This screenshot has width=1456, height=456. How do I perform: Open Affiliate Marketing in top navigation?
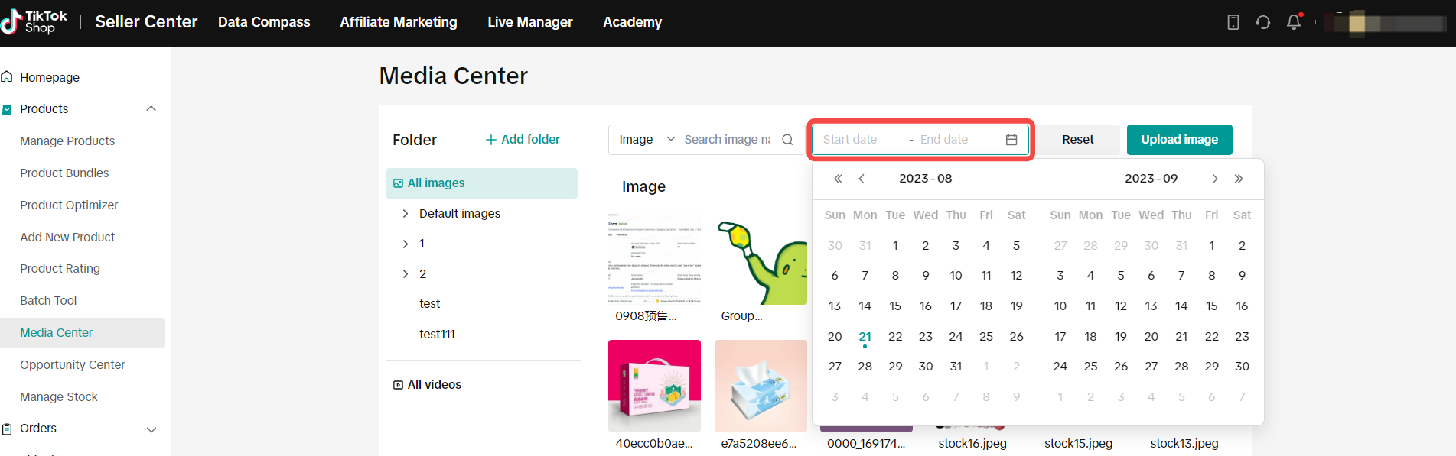tap(399, 22)
